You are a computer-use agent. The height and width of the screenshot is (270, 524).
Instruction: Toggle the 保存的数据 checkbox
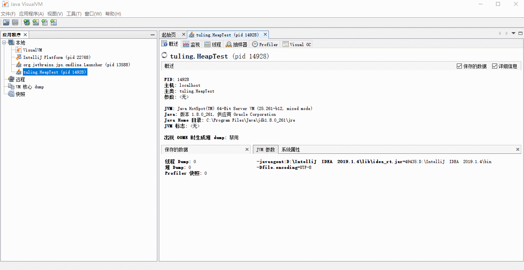point(460,66)
